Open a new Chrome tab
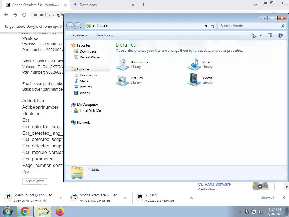 click(144, 5)
